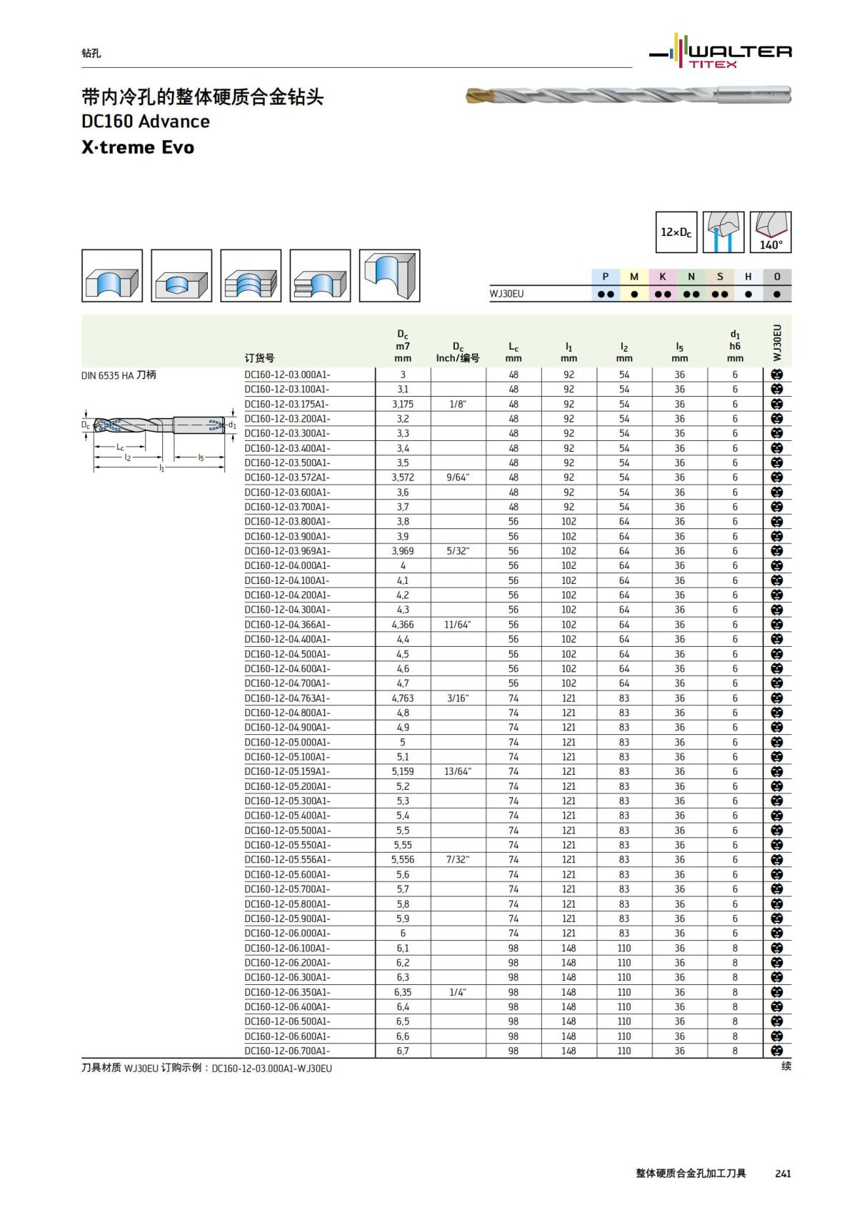Click order number DC160-12-06.700A1-
This screenshot has width=857, height=1213.
click(287, 1051)
